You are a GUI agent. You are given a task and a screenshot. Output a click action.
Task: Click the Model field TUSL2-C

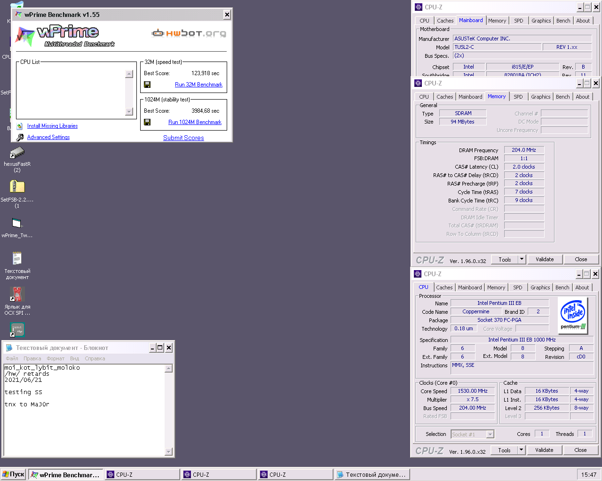497,47
